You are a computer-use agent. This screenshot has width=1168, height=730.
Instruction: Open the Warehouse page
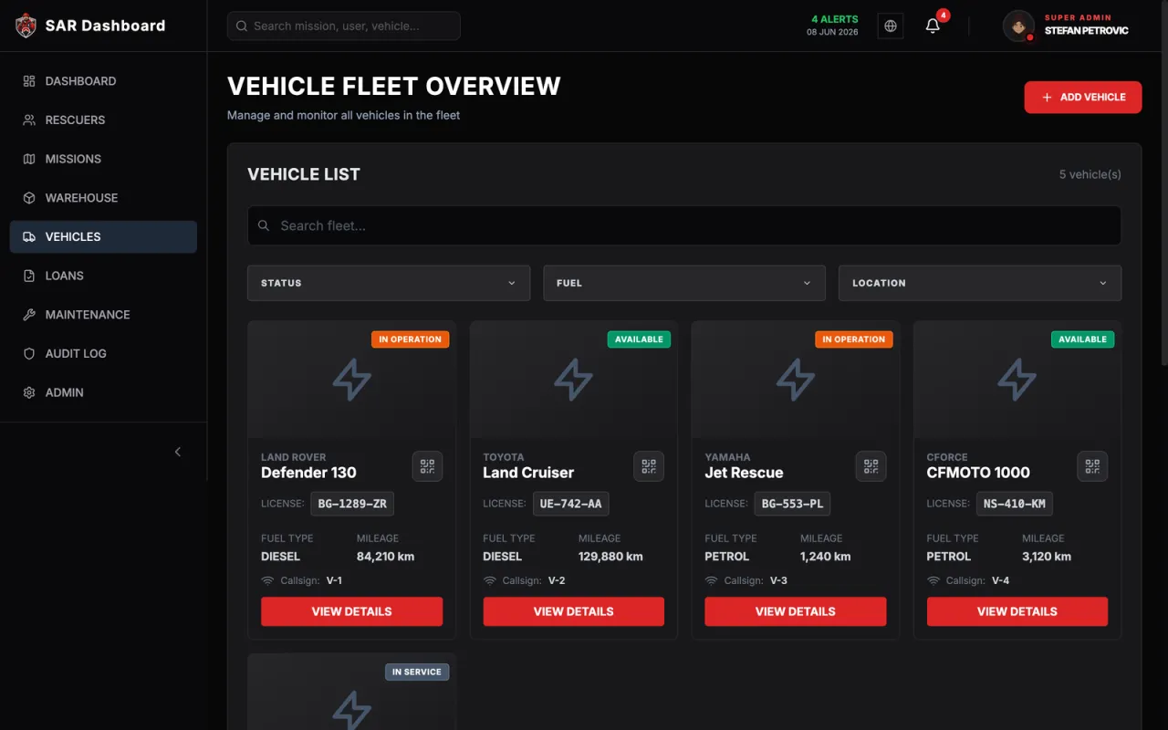tap(103, 198)
